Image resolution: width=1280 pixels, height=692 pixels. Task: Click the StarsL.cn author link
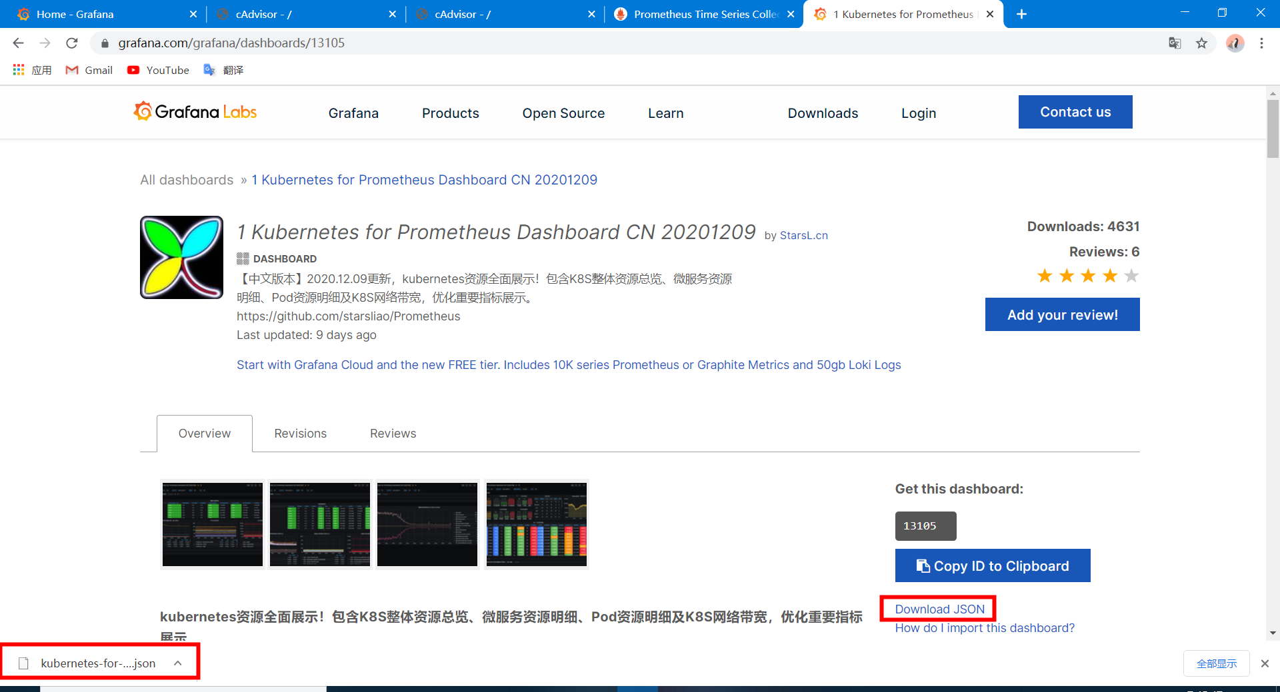tap(804, 235)
